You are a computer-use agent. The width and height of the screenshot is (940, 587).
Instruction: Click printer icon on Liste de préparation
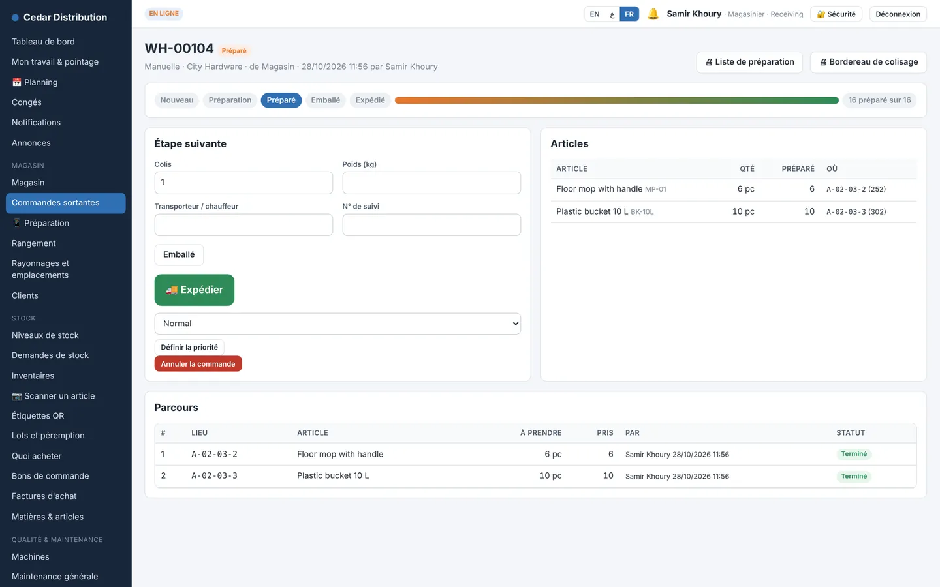tap(709, 62)
